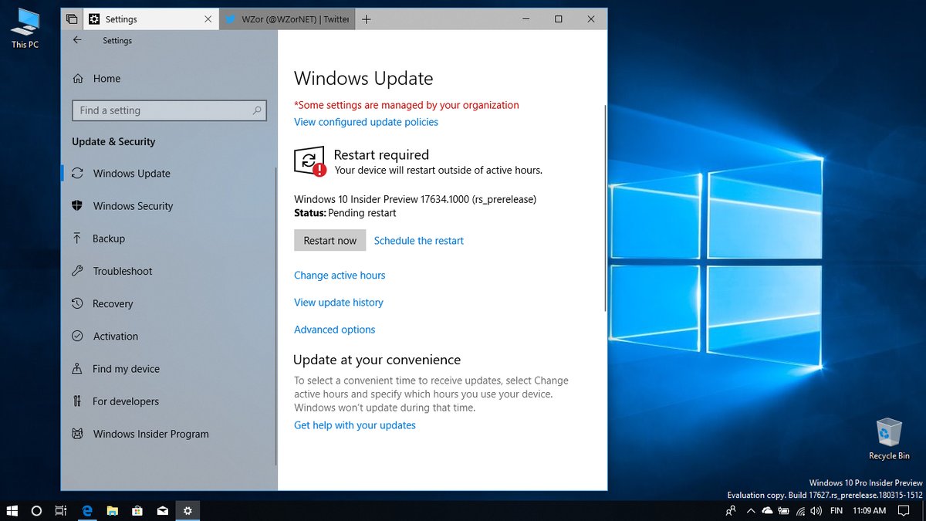Open Microsoft Store from the taskbar

[137, 511]
